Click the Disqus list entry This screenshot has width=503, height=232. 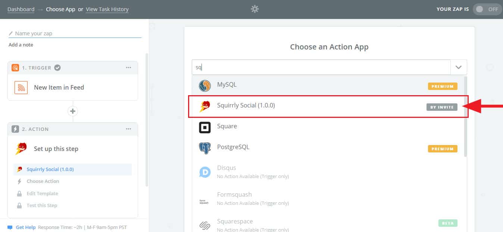[x=328, y=172]
